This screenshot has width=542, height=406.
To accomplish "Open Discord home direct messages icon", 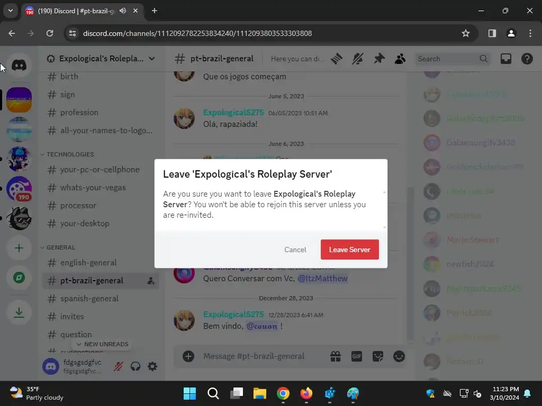I will [19, 65].
